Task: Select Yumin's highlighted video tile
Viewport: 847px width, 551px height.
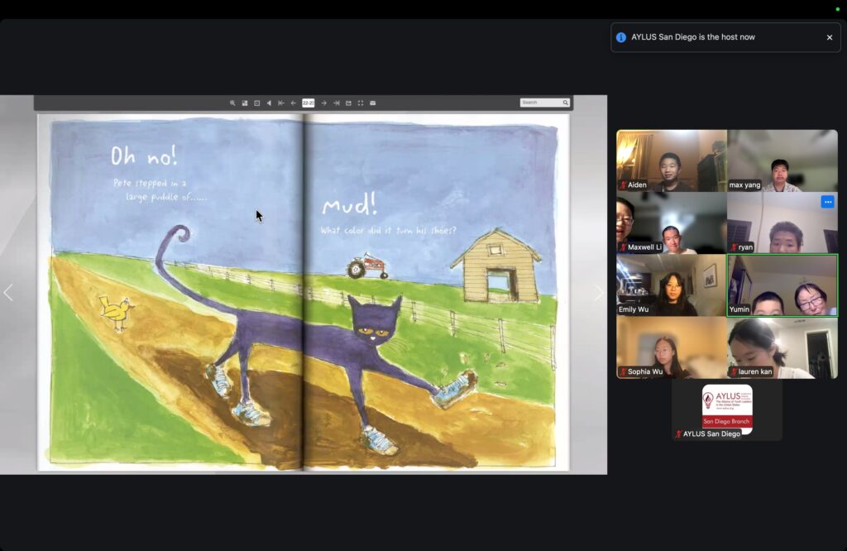Action: click(x=782, y=285)
